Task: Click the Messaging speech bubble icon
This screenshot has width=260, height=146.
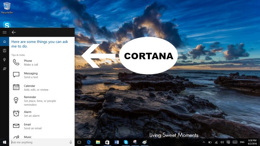Action: (16, 75)
